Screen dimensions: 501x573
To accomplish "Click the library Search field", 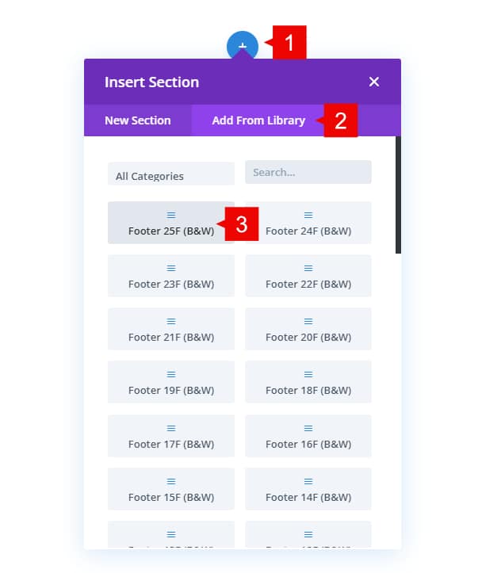I will point(308,172).
